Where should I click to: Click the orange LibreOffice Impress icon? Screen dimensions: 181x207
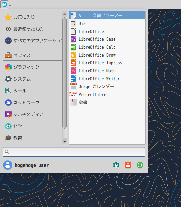(73, 63)
